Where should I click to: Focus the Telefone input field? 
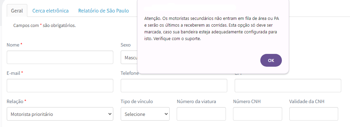174,86
